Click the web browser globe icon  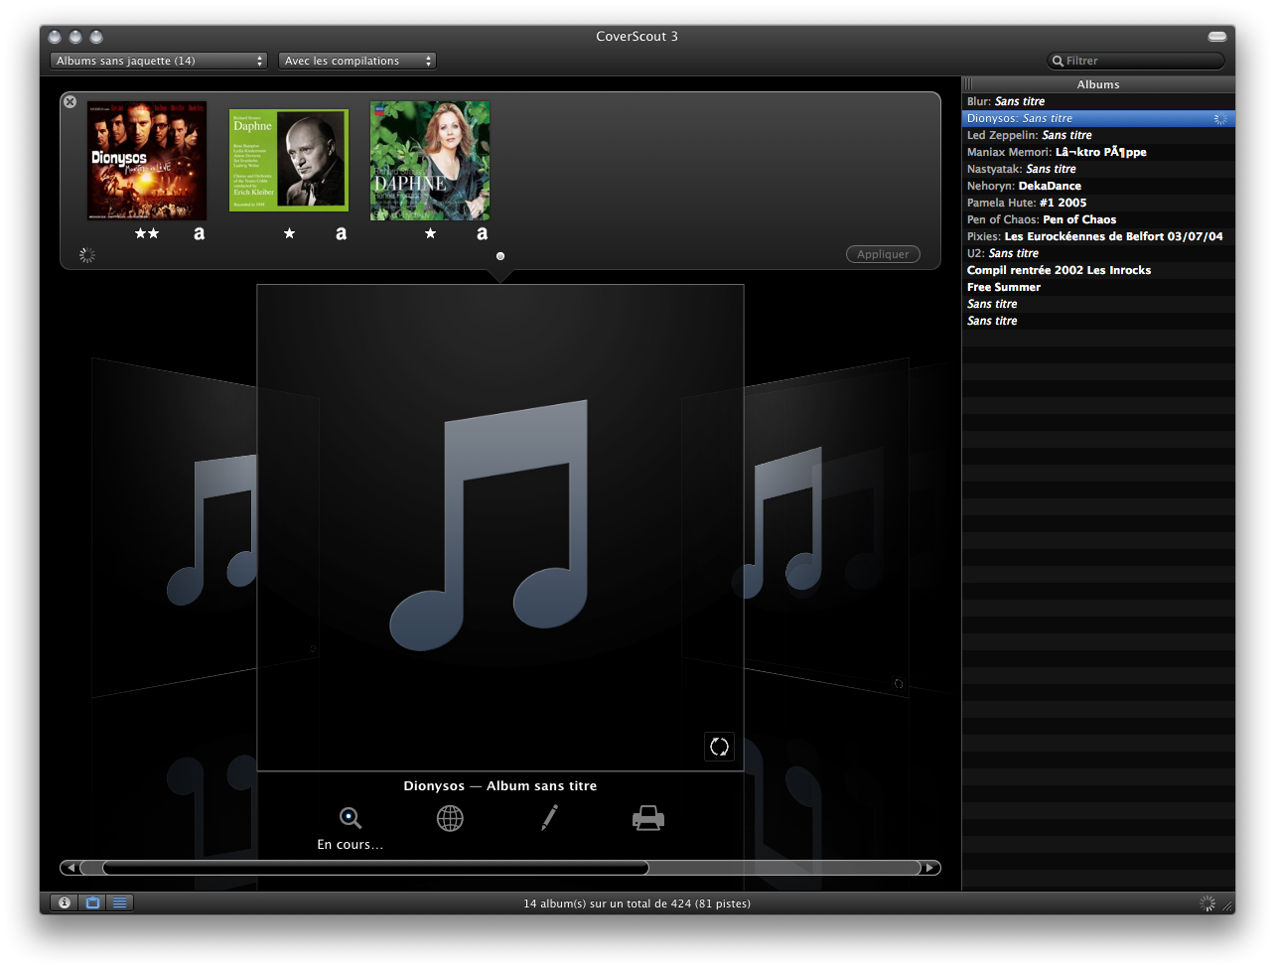pos(450,818)
